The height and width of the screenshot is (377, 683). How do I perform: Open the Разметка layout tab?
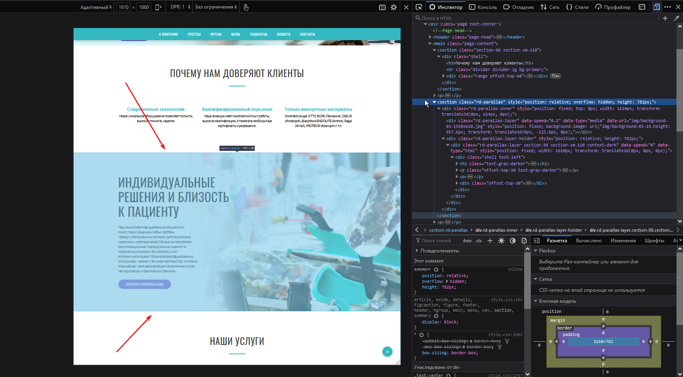557,241
